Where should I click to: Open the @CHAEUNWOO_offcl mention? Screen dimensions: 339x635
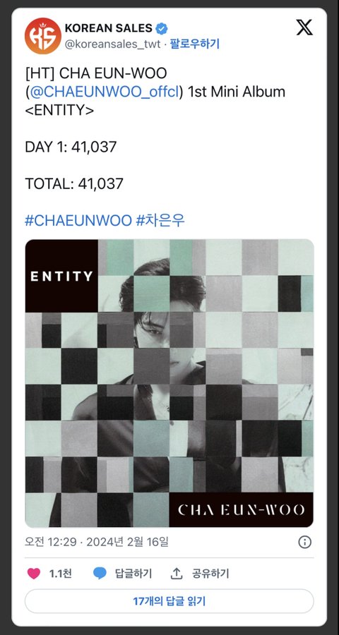click(x=105, y=92)
